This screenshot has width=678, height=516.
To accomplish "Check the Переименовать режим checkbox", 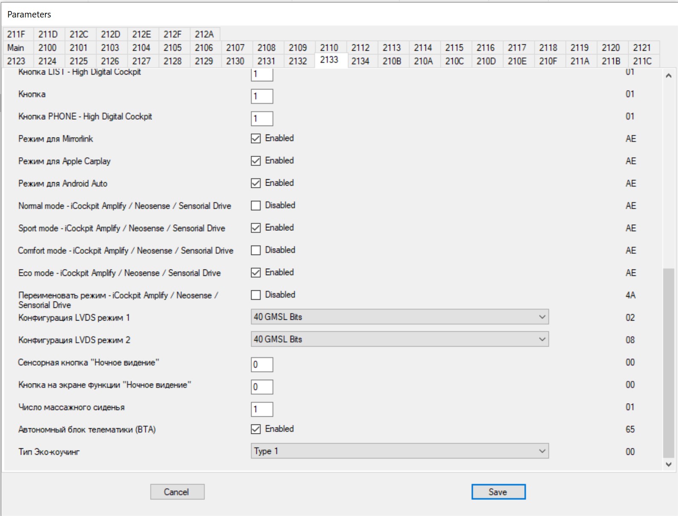I will 256,295.
